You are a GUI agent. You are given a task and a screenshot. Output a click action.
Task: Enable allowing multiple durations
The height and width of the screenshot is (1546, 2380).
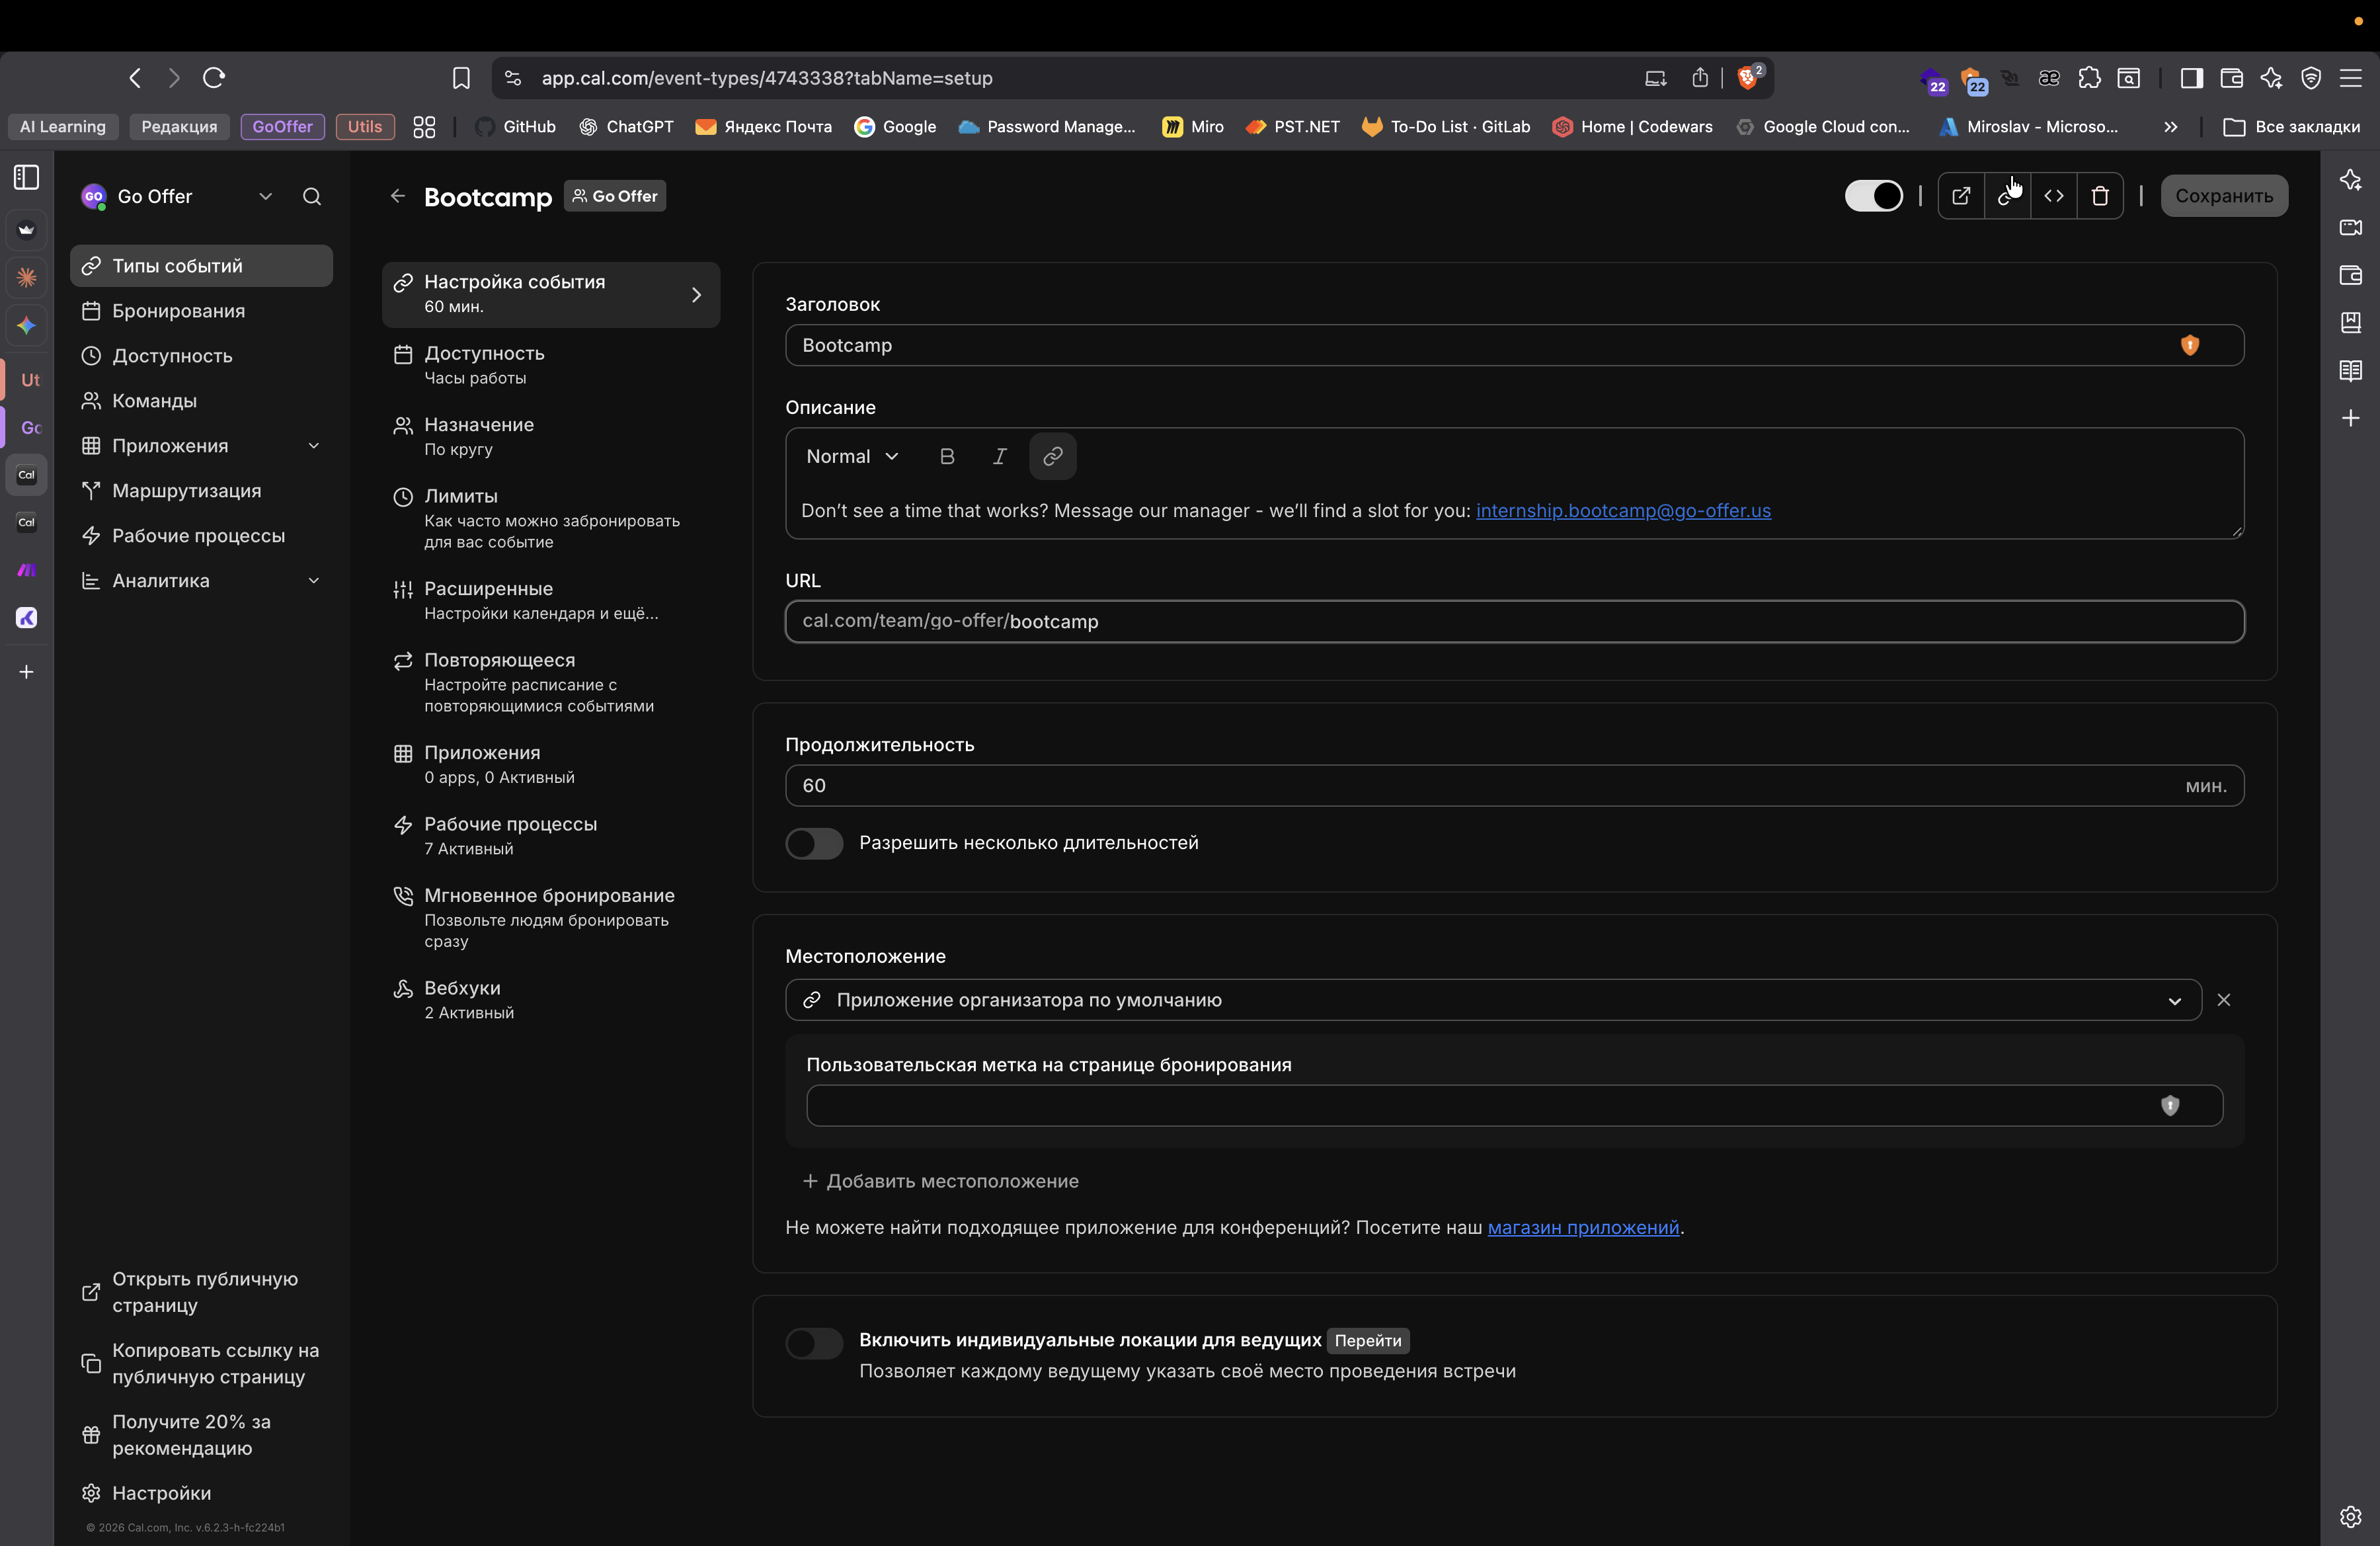pos(814,843)
